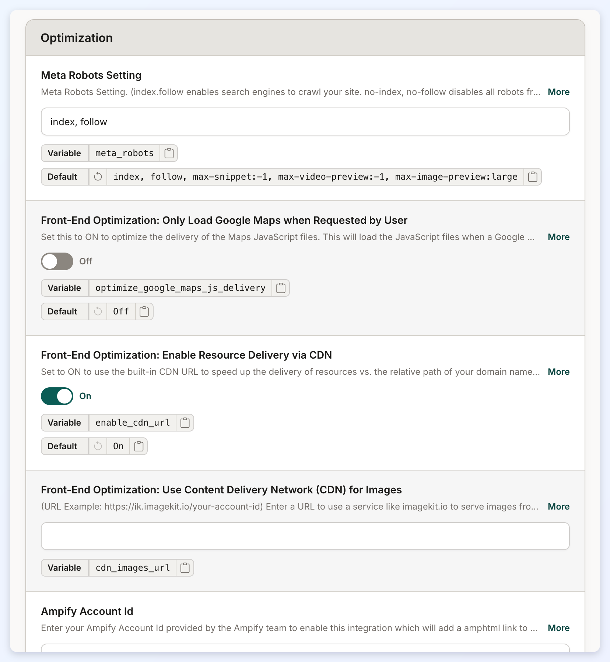Copy the Meta Robots default value

coord(533,177)
